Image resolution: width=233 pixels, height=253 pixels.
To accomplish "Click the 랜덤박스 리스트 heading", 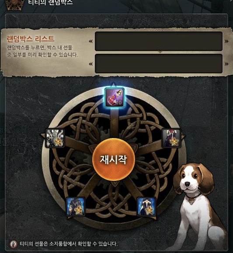I will (30, 39).
